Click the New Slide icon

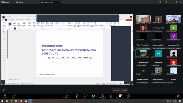[x=4, y=25]
